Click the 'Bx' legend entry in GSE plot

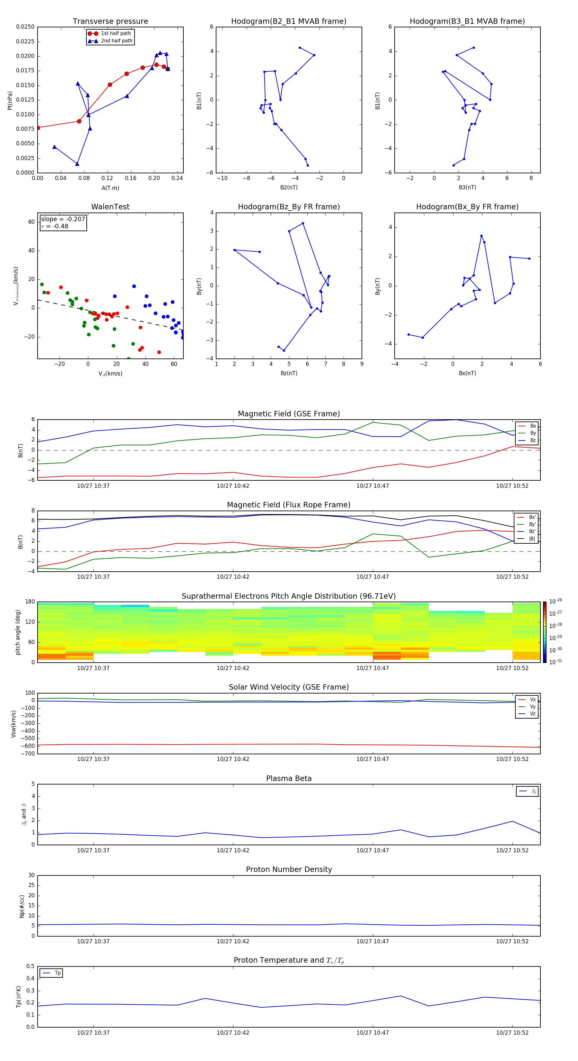point(527,426)
